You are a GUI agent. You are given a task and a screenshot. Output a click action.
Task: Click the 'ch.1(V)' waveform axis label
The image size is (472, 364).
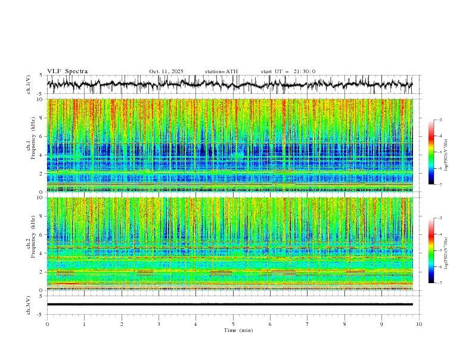tap(29, 84)
